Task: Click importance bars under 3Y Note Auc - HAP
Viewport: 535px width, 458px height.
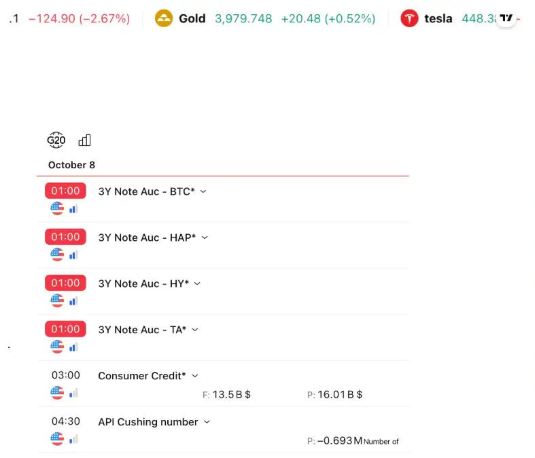Action: 73,254
